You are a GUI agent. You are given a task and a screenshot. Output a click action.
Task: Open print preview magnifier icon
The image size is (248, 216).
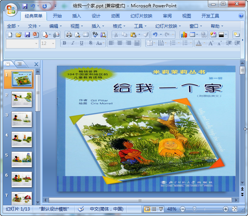tap(77, 35)
